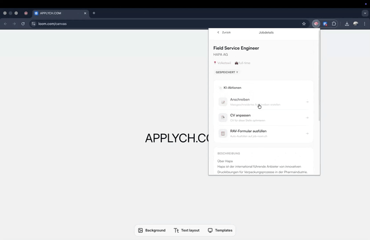Viewport: 370px width, 240px height.
Task: Click the KI-Aktionen section heading
Action: tap(232, 88)
